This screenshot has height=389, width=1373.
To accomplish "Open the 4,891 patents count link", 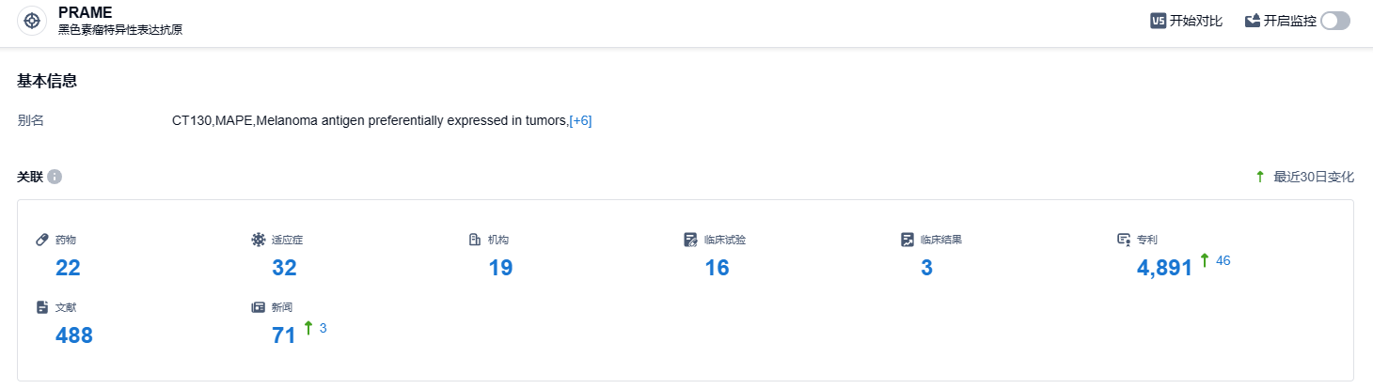I will (1164, 268).
